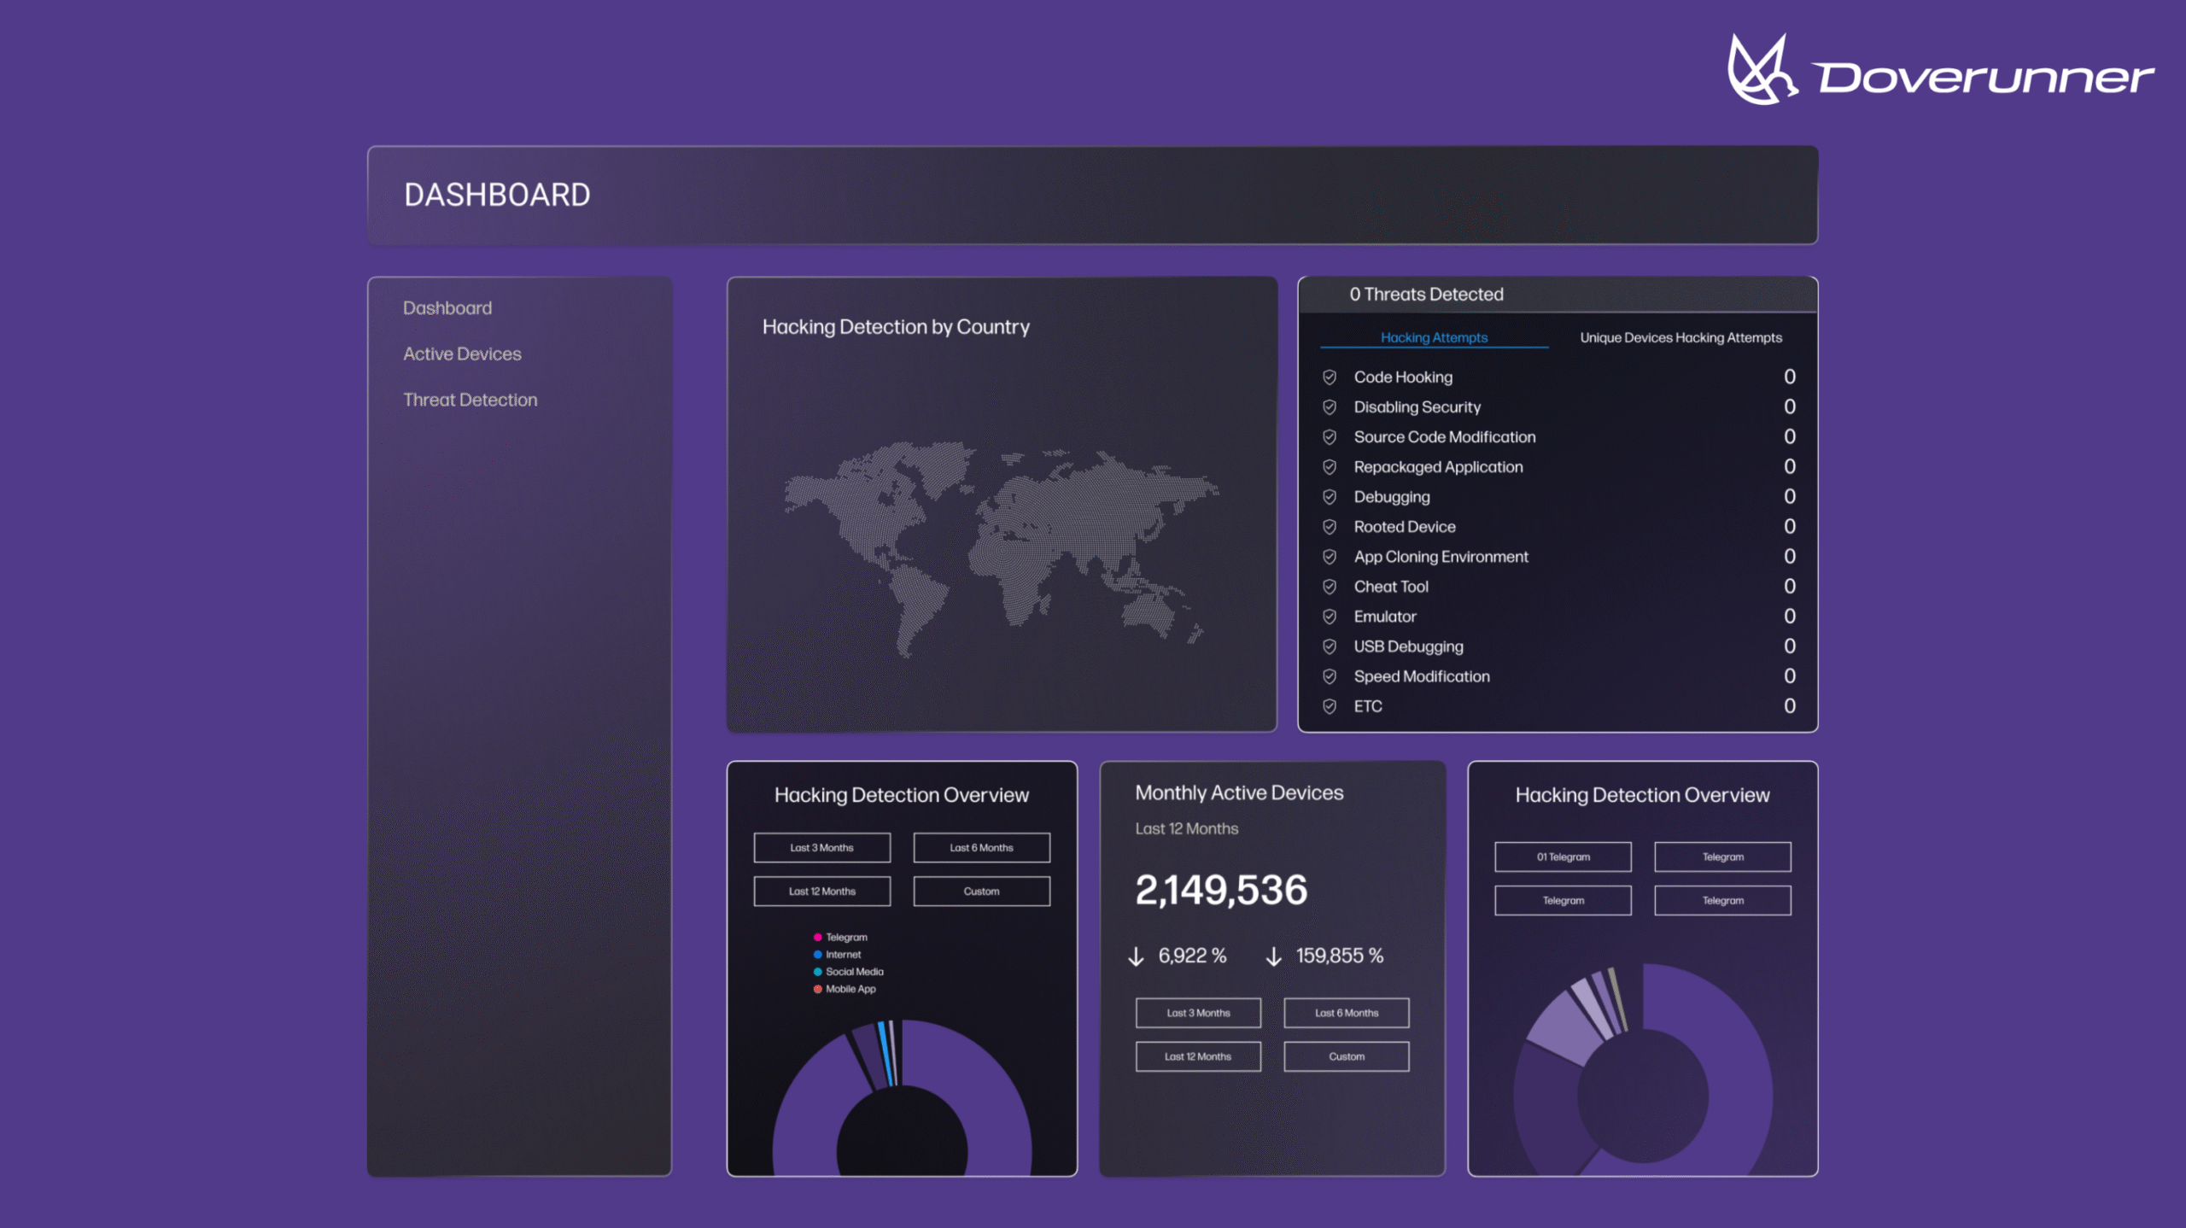The height and width of the screenshot is (1228, 2186).
Task: Go to Active Devices in the sidebar
Action: [x=462, y=354]
